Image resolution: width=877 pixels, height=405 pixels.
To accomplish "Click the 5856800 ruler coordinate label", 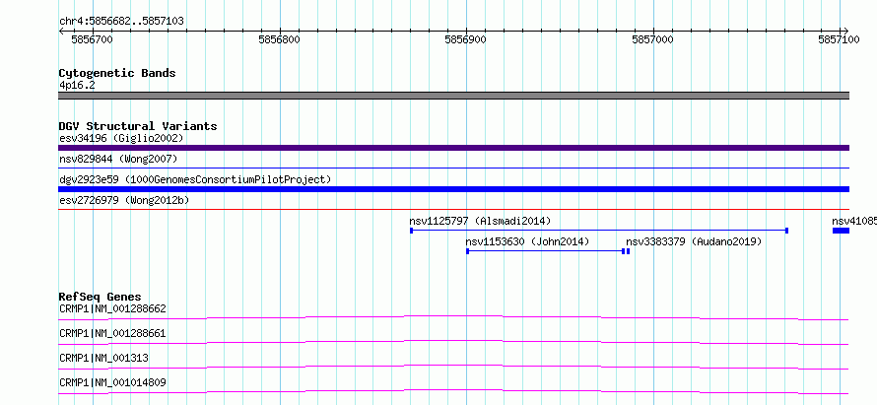I will (x=279, y=39).
